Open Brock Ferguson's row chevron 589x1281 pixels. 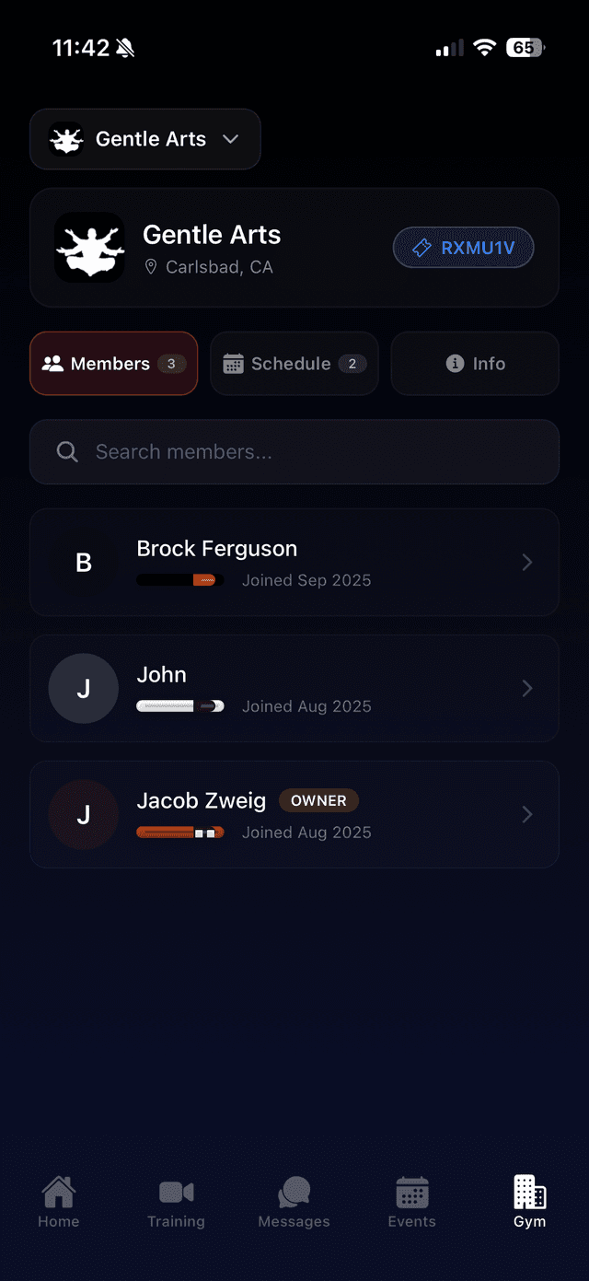(x=527, y=562)
